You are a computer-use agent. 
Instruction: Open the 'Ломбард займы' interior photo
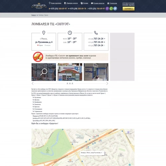click(96, 72)
